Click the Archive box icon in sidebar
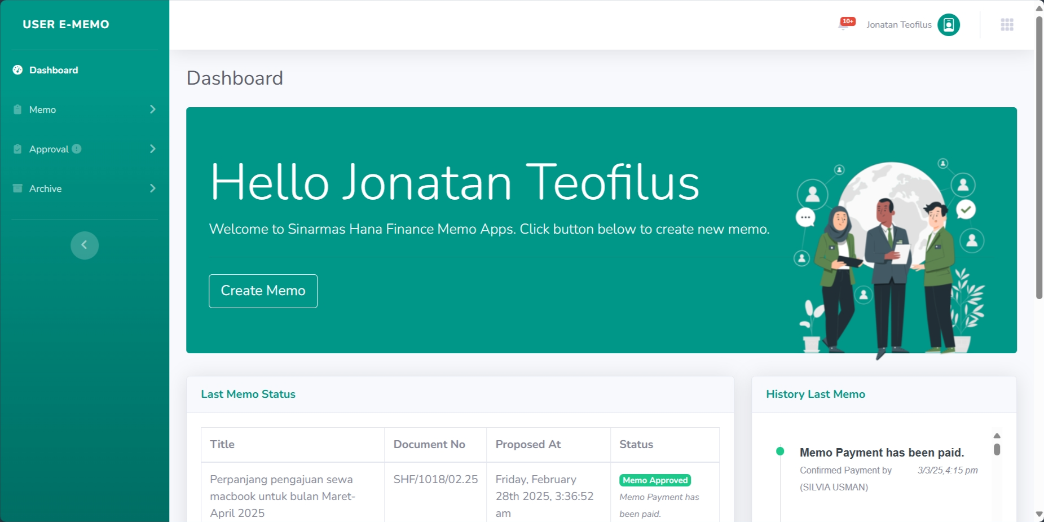 17,188
